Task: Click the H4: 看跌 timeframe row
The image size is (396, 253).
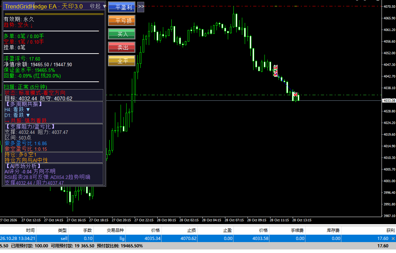Action: (17, 110)
